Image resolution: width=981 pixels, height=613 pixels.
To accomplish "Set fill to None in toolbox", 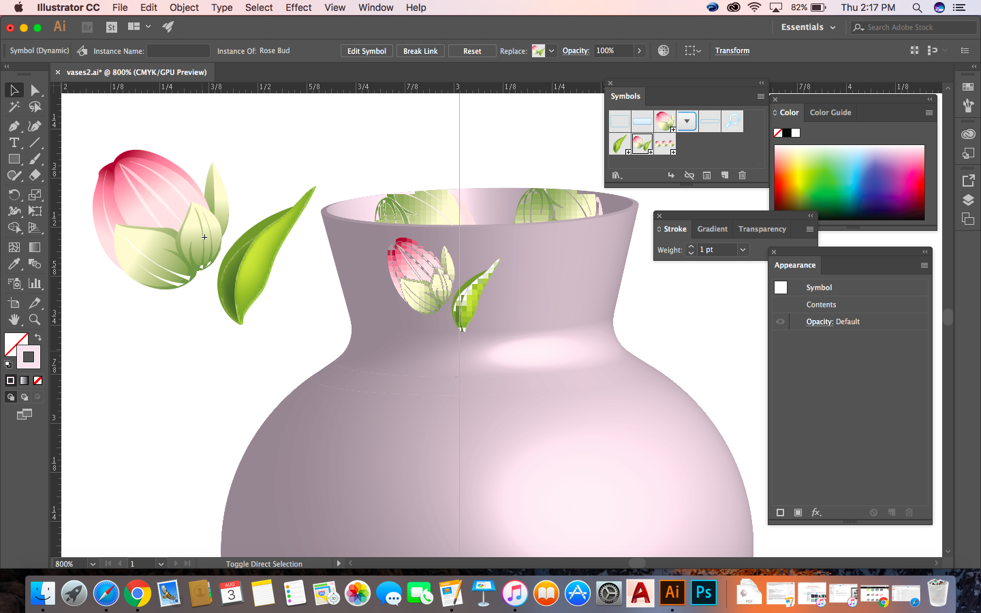I will pos(38,381).
